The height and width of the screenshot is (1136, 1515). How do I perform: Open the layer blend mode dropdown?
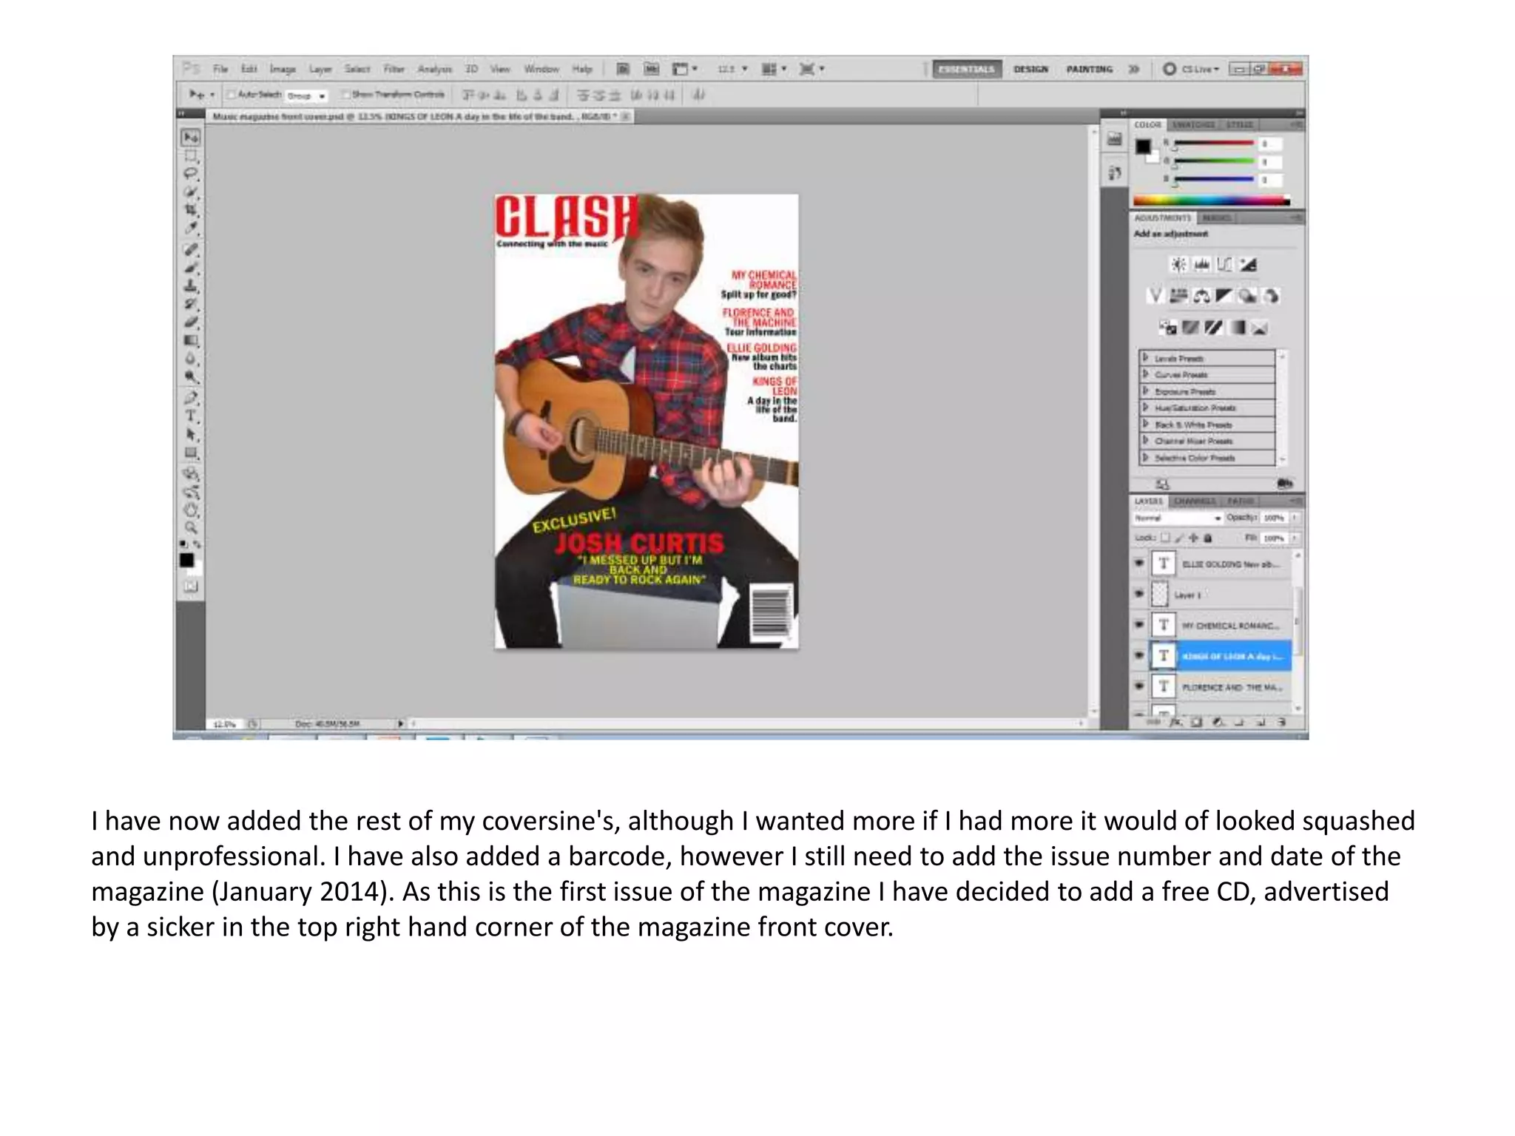[x=1178, y=518]
